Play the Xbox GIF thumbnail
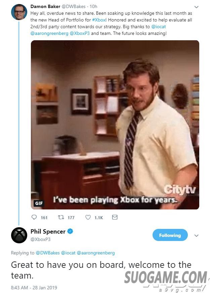 [x=115, y=125]
